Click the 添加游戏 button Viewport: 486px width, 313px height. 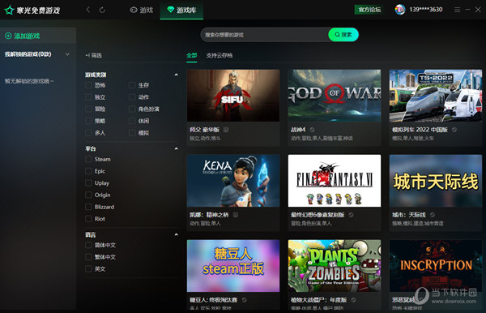[38, 36]
